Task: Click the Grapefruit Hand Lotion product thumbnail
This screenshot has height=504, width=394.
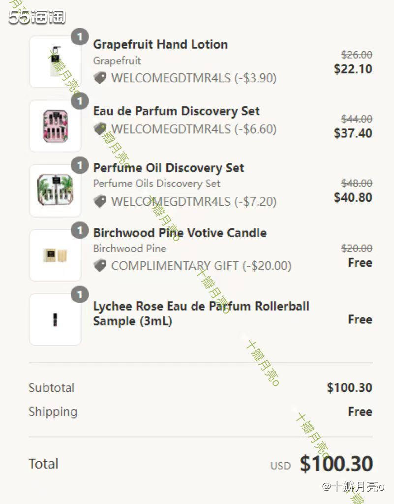Action: 55,62
